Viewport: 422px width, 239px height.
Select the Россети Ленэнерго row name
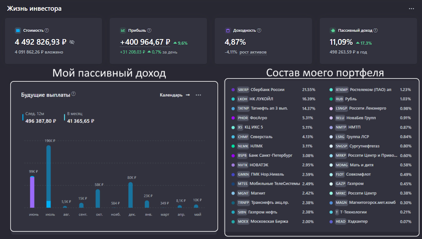tap(367, 108)
